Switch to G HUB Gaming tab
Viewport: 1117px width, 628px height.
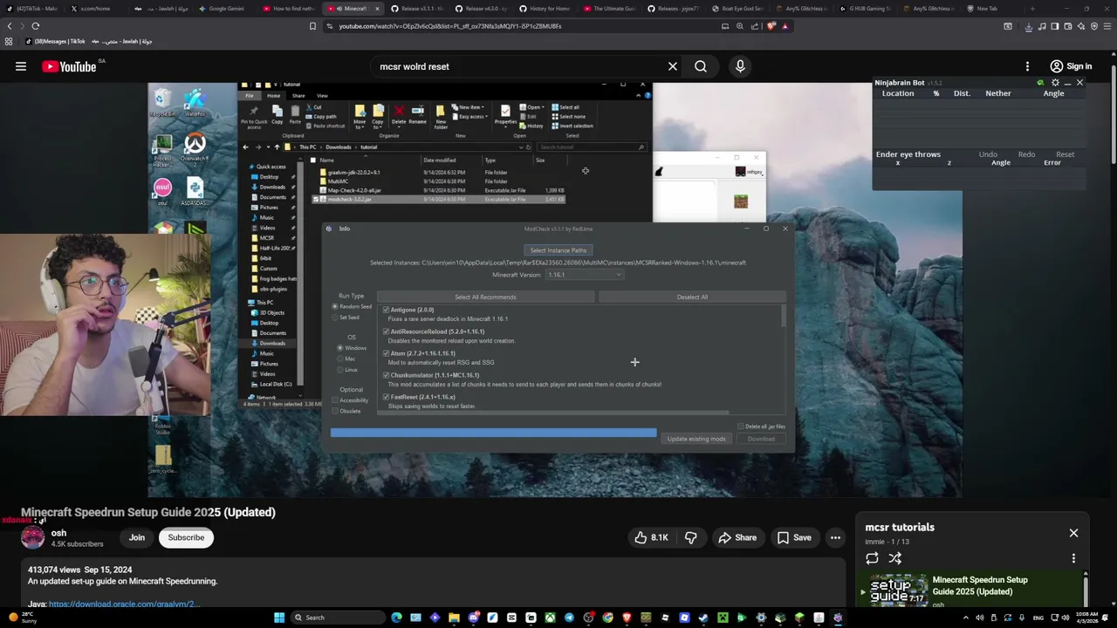tap(866, 9)
